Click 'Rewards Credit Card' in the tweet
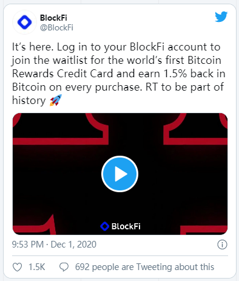 click(62, 74)
